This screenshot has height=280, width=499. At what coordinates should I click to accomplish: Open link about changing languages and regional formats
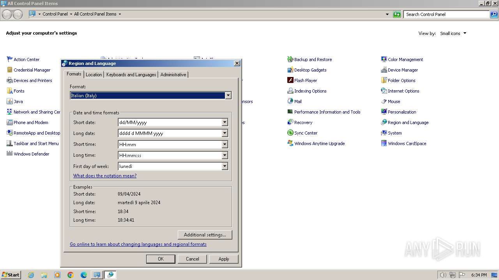coord(138,244)
